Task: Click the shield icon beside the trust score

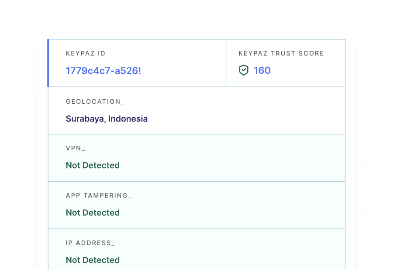Action: pos(243,70)
